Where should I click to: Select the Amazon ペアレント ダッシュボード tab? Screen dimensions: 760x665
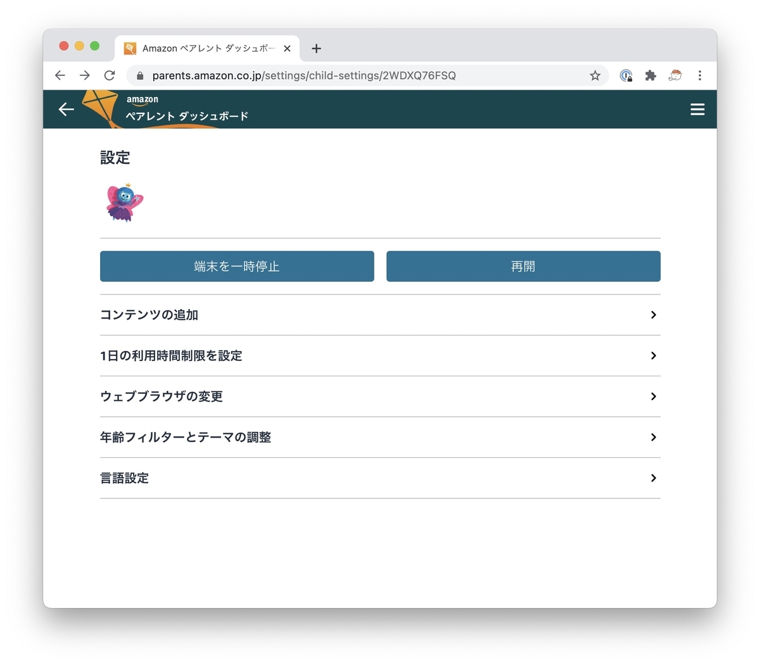click(208, 48)
